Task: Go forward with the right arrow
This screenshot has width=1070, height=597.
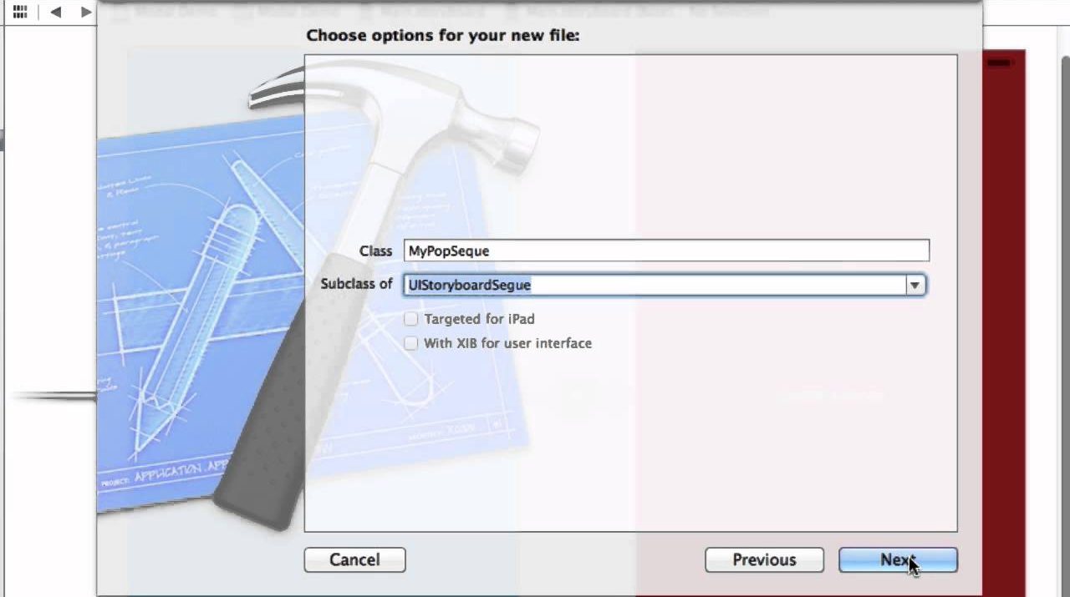Action: [85, 12]
